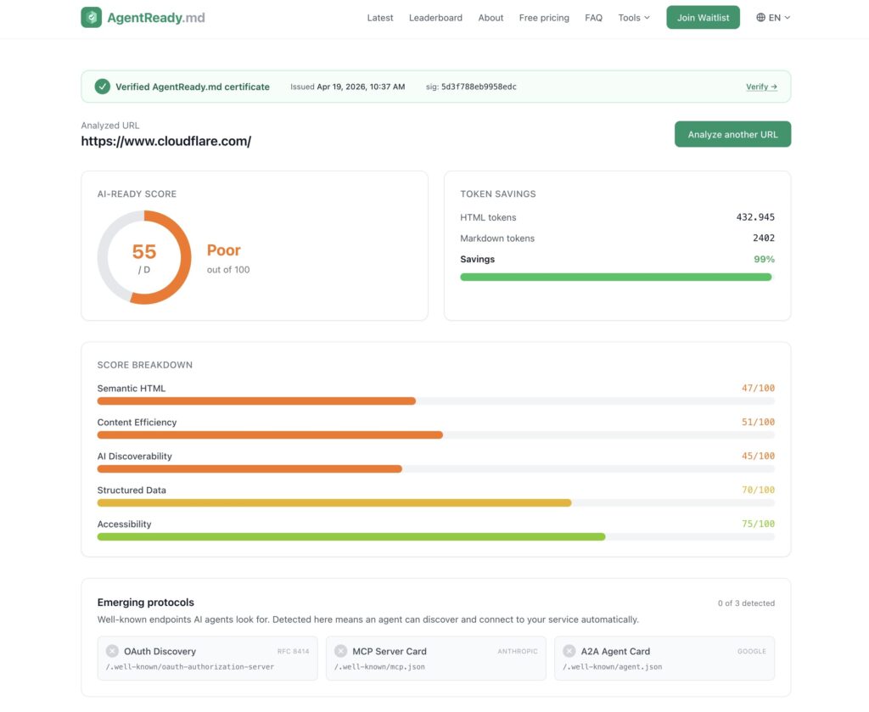Open the Tools dropdown menu

634,17
